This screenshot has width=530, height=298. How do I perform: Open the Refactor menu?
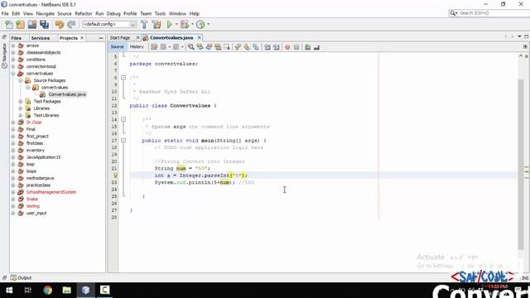click(x=84, y=13)
